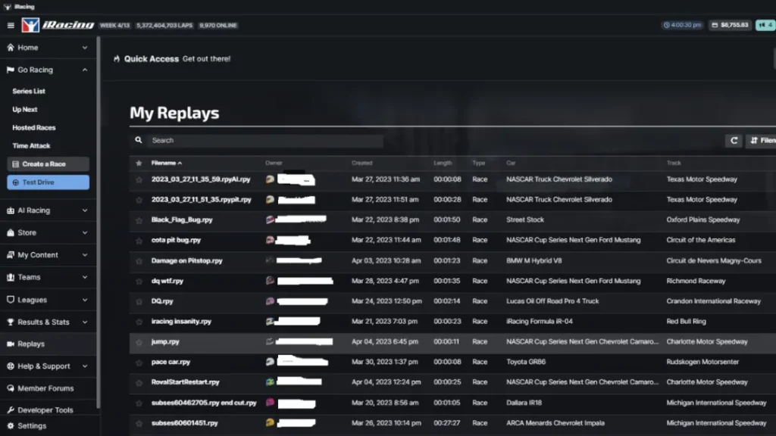Viewport: 776px width, 436px height.
Task: Click the replay Search input field
Action: pos(264,140)
